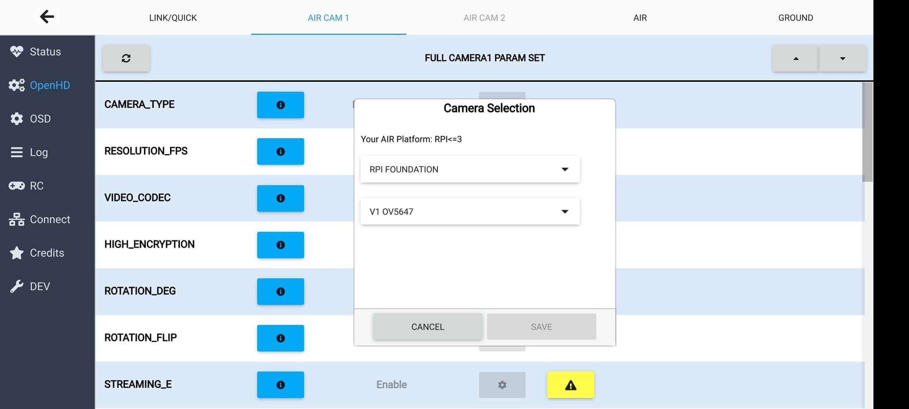Click the down arrow button beside param set title
909x409 pixels.
point(842,58)
